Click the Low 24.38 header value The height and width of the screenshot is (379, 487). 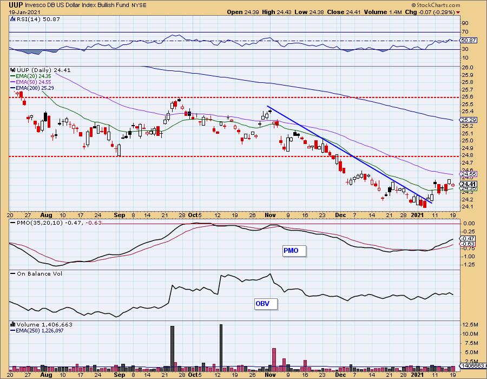coord(310,12)
